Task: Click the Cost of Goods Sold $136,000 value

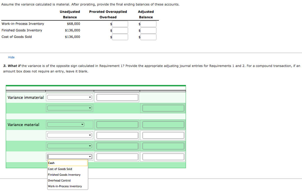Action: [73, 37]
